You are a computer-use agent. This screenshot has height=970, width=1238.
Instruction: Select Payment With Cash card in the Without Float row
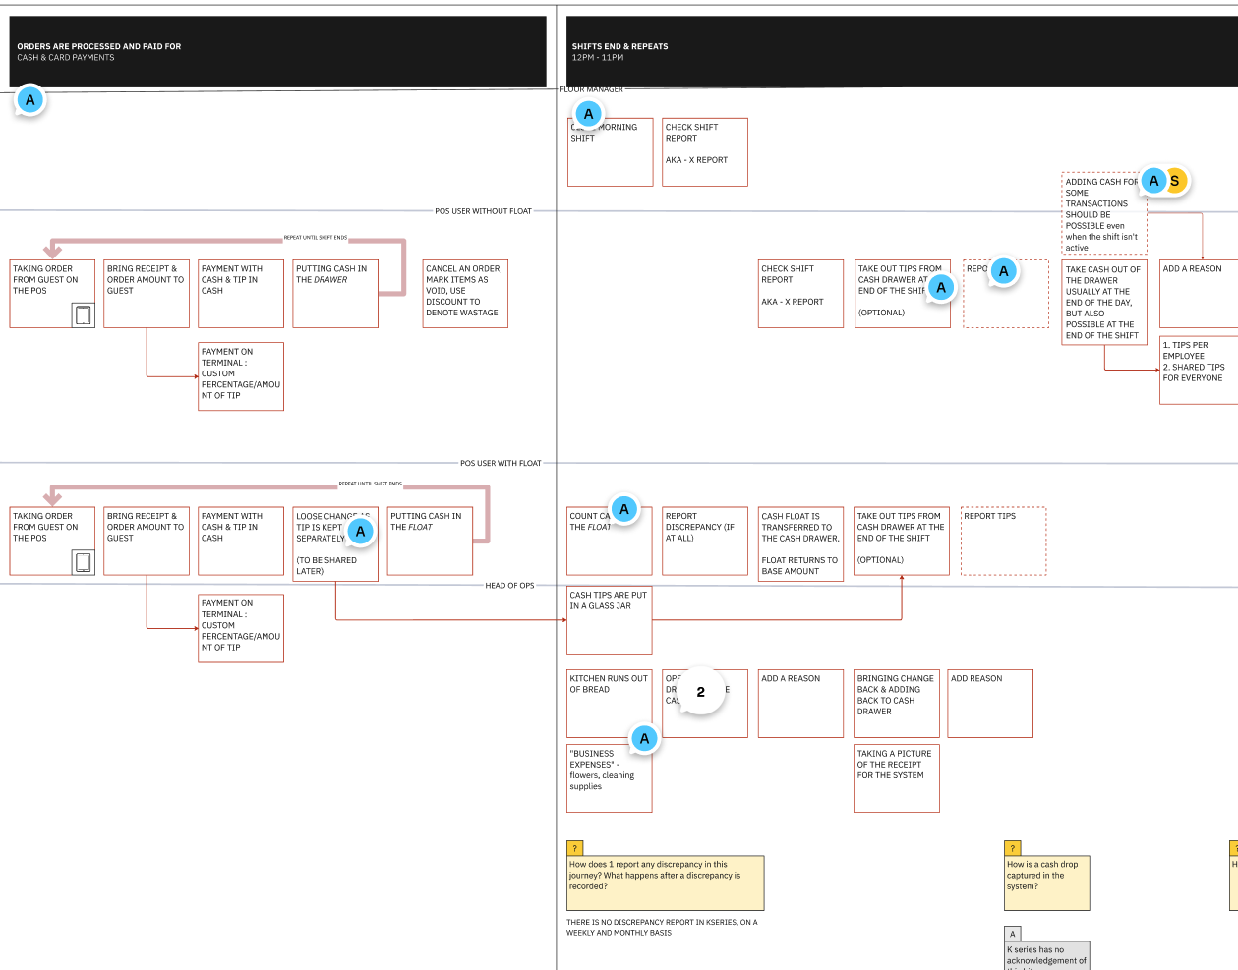(x=241, y=294)
